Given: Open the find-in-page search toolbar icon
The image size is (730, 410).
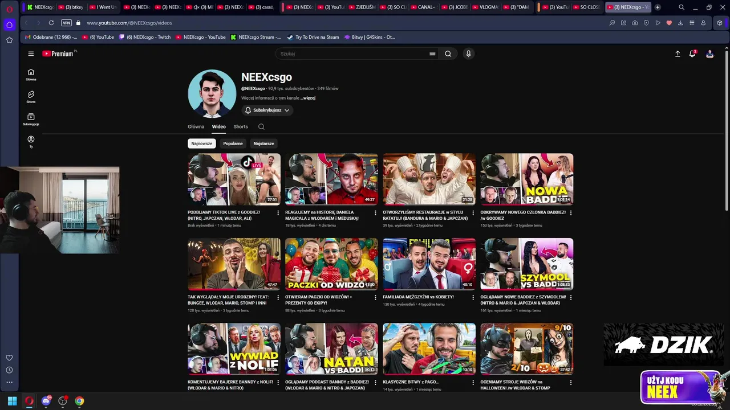Looking at the screenshot, I should click(612, 23).
